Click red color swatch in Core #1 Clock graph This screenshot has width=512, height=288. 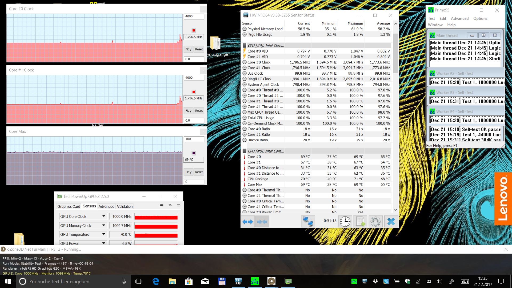(194, 92)
